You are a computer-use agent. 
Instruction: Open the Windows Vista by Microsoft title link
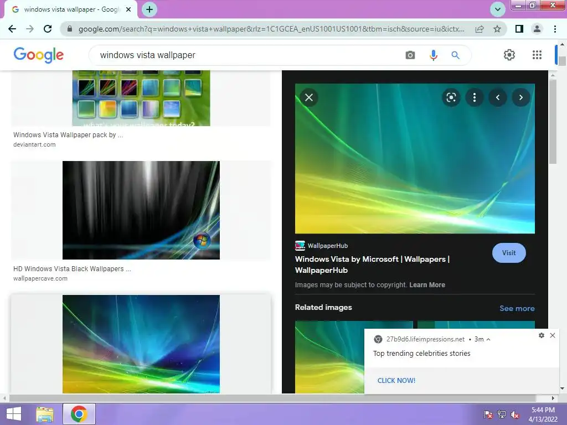coord(372,265)
